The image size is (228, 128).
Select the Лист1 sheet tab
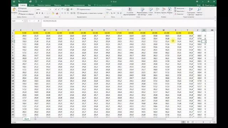coord(27,119)
